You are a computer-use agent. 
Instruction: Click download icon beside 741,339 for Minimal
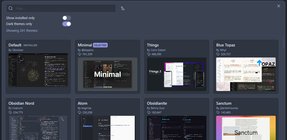[x=79, y=54]
